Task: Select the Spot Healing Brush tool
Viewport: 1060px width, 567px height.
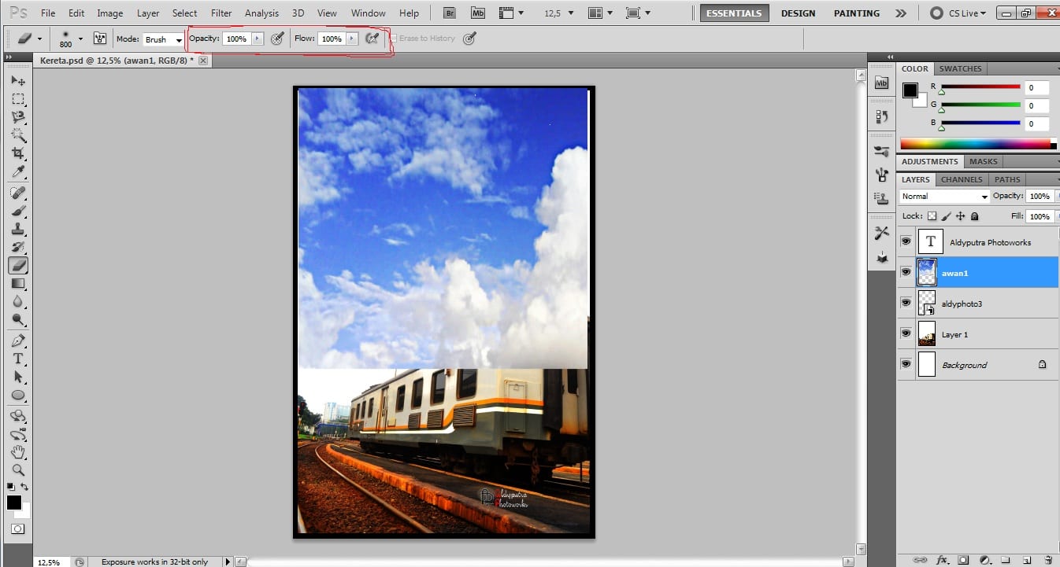Action: click(17, 193)
